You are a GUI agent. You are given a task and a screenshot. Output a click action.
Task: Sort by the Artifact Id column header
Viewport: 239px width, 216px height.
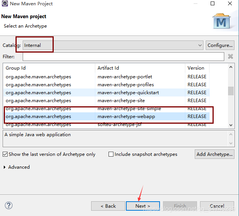point(140,68)
